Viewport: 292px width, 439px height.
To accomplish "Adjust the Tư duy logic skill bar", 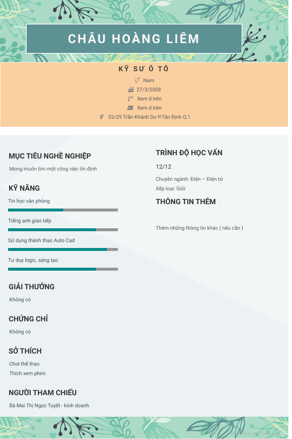I will 63,269.
